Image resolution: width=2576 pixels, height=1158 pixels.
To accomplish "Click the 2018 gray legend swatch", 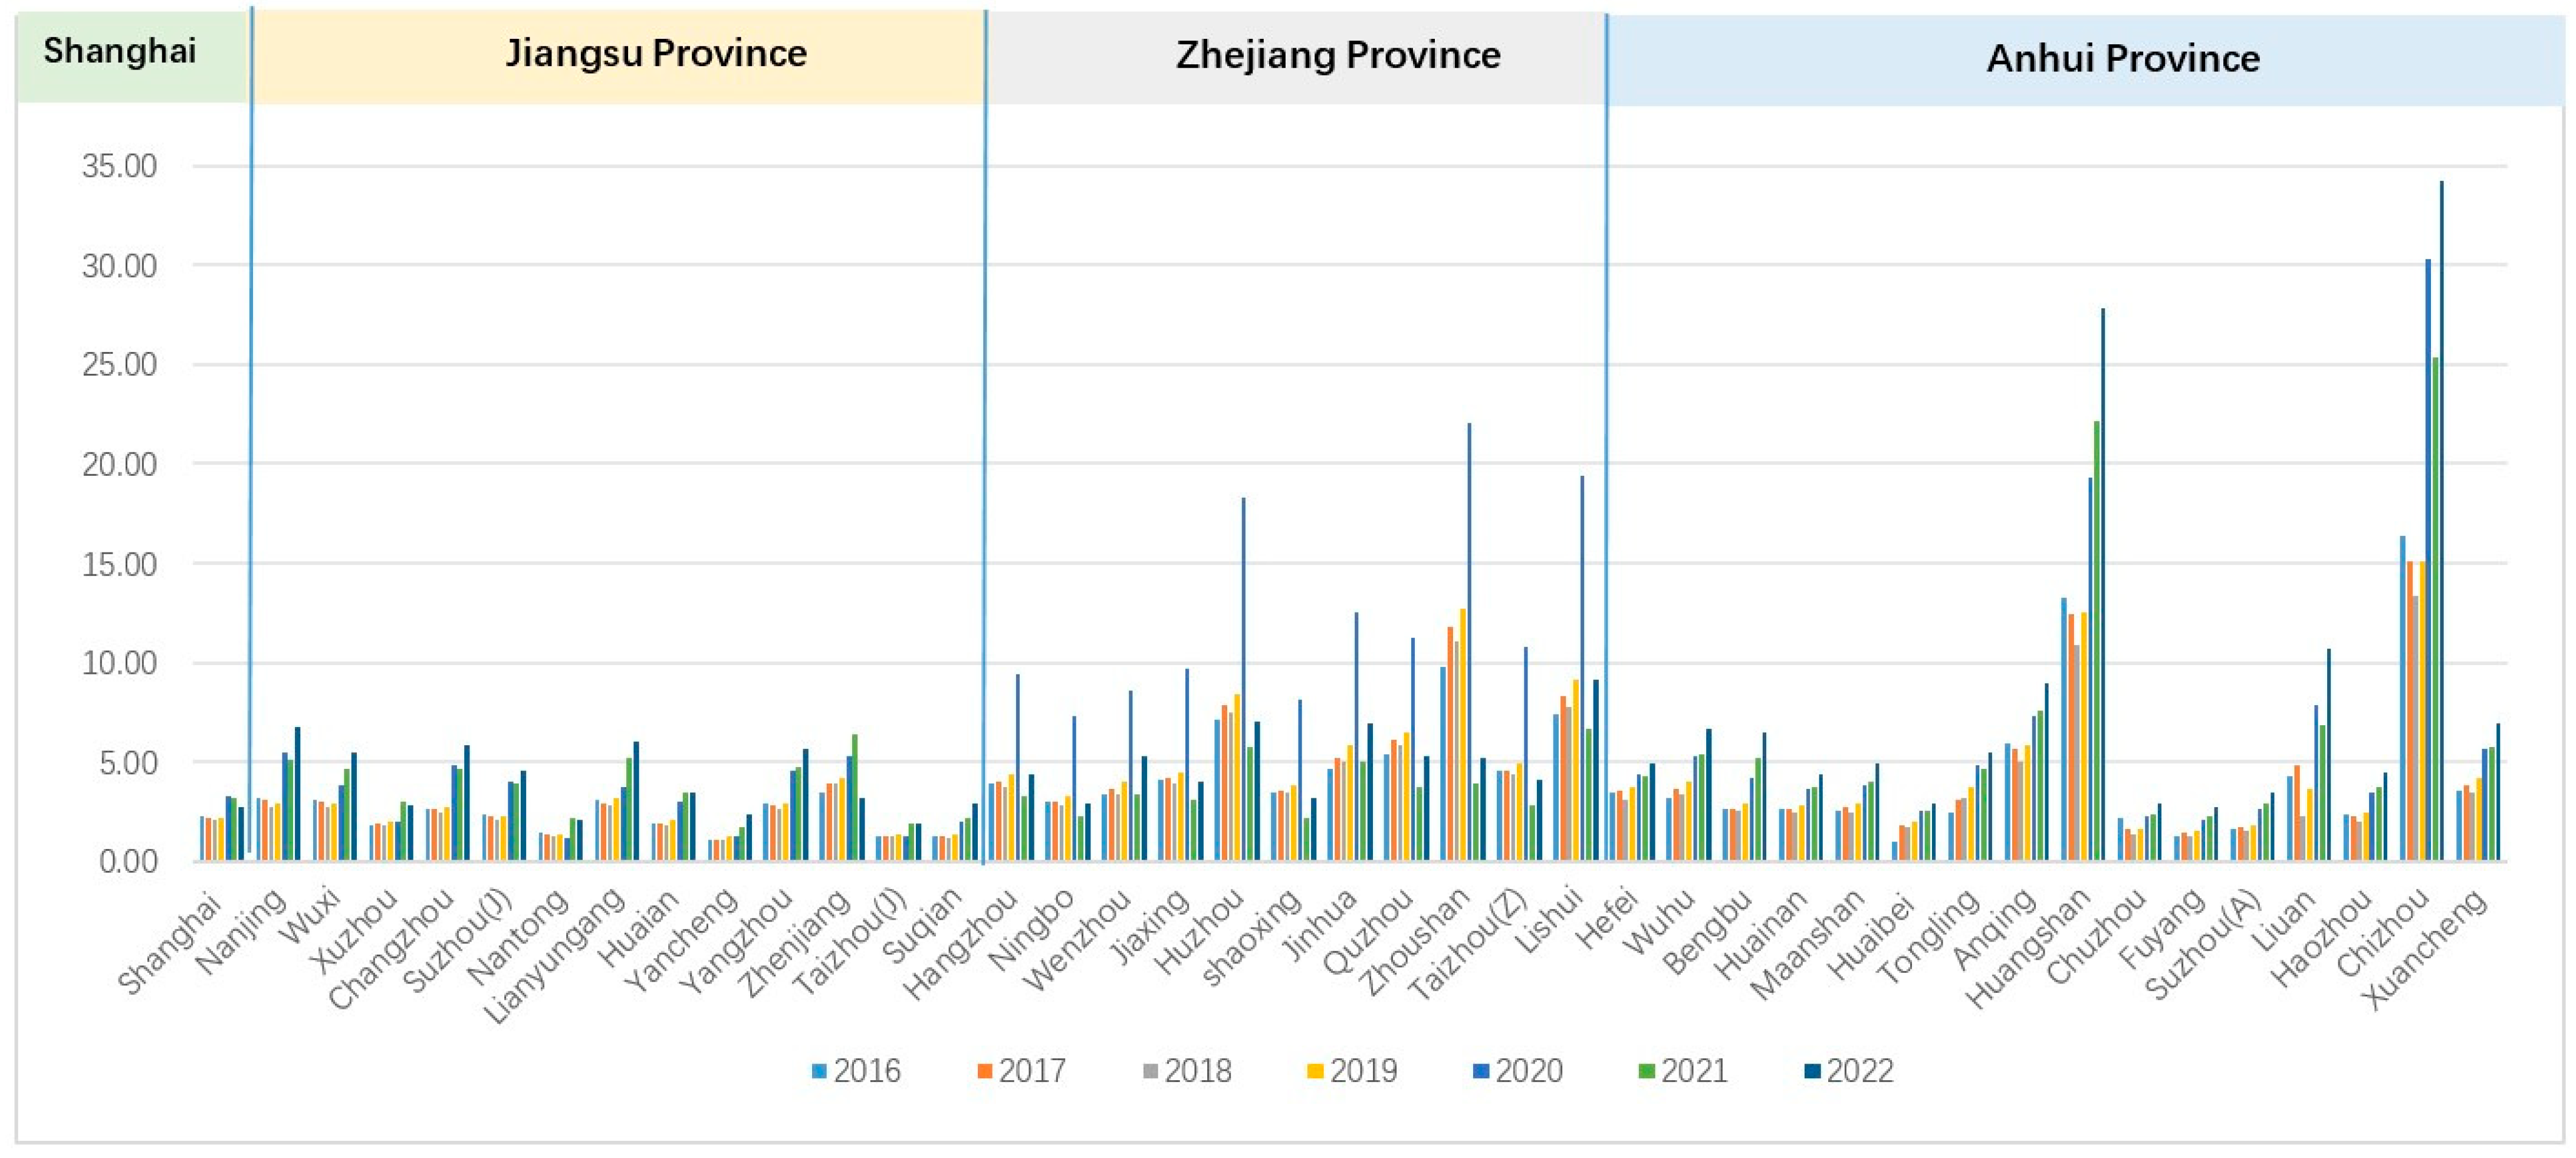I will coord(1150,1071).
